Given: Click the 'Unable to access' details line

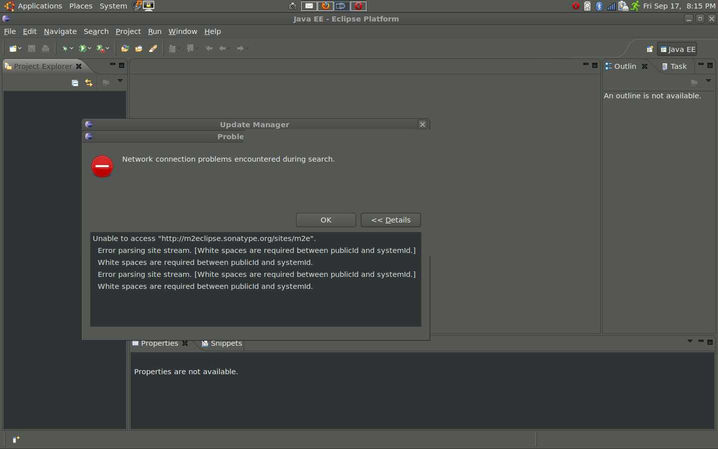Looking at the screenshot, I should click(x=204, y=238).
